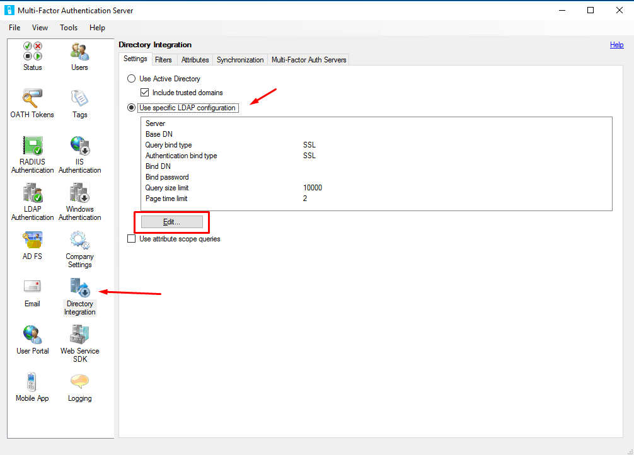The height and width of the screenshot is (455, 634).
Task: Open the User Portal icon
Action: (x=32, y=335)
